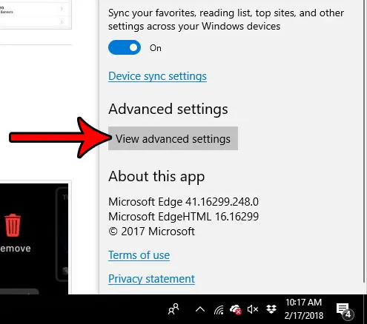The image size is (367, 324).
Task: Open the Privacy statement link
Action: (151, 279)
